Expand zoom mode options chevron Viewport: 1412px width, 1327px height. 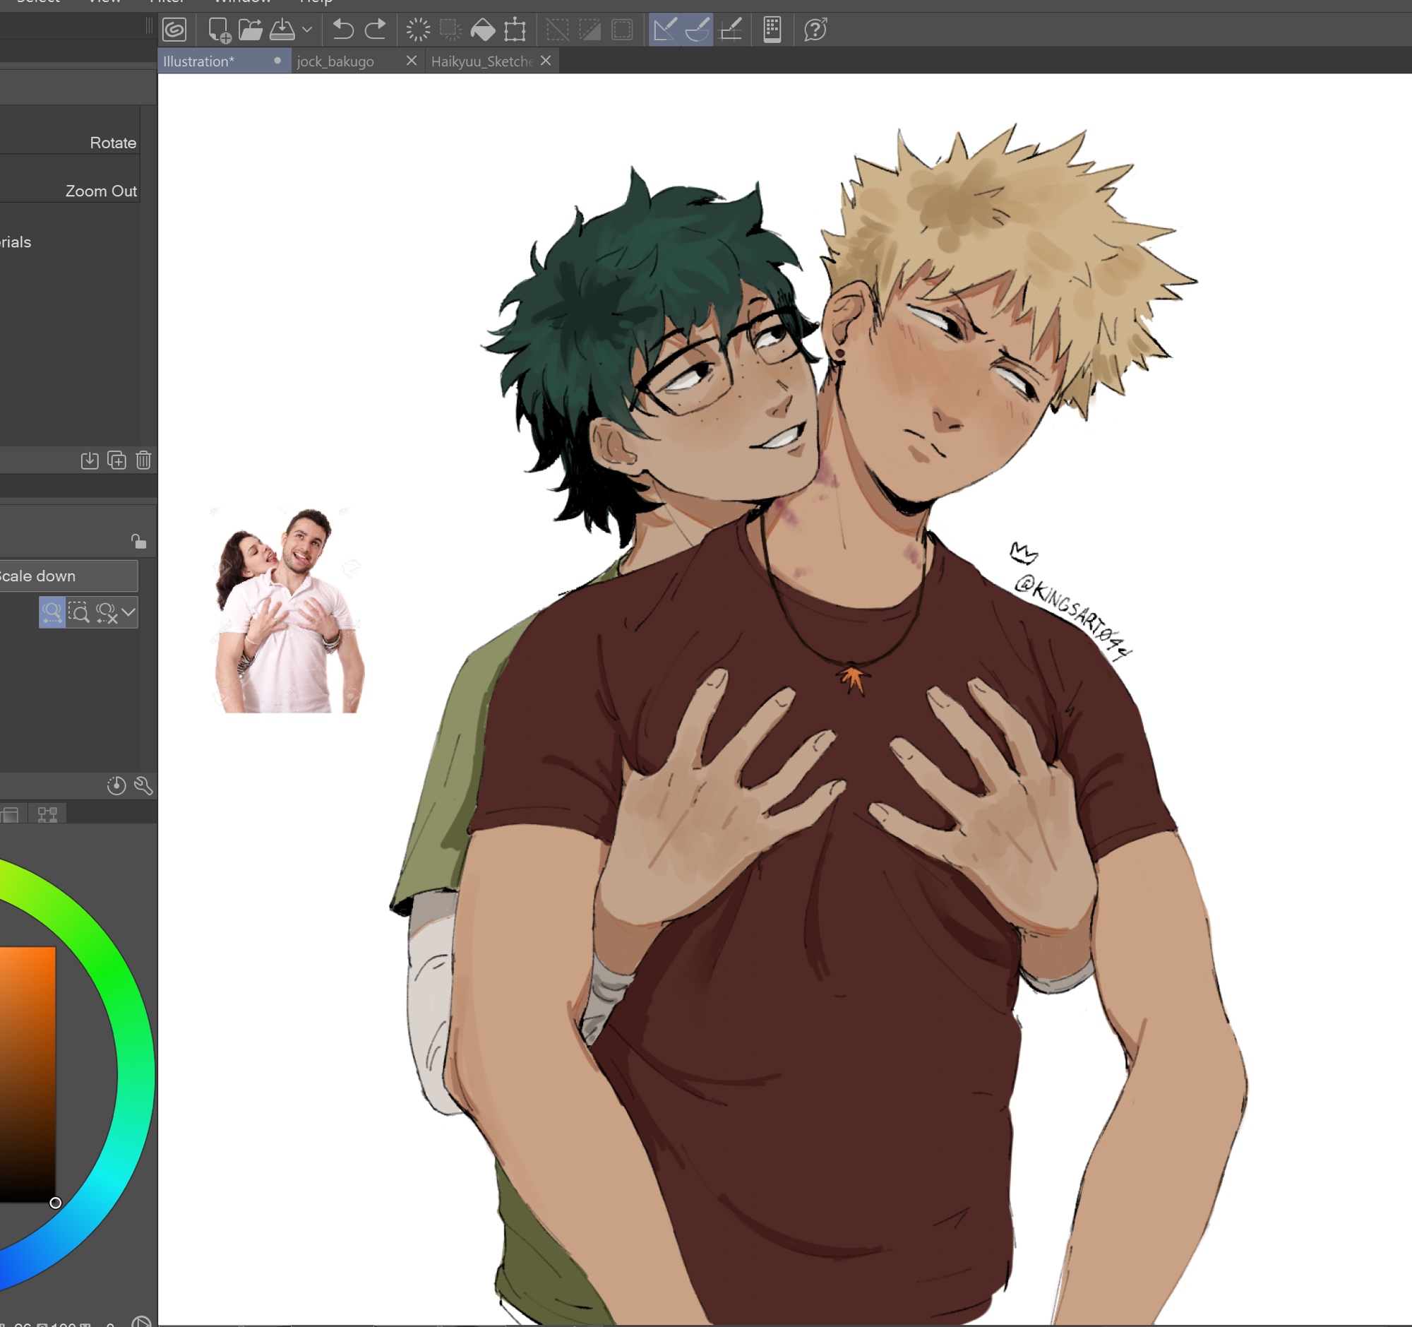click(x=128, y=612)
